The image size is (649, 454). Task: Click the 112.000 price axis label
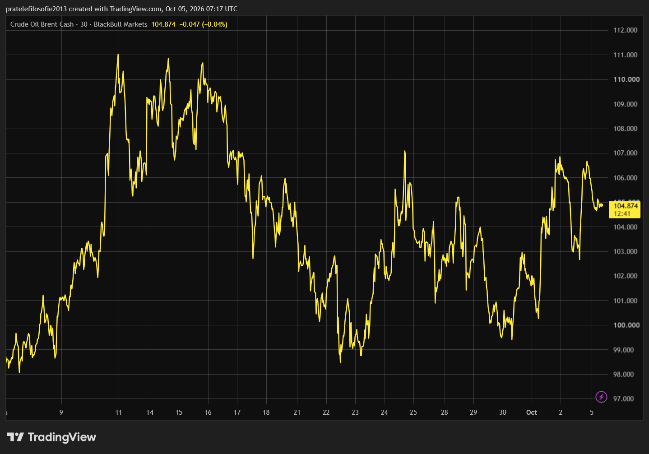tap(625, 30)
